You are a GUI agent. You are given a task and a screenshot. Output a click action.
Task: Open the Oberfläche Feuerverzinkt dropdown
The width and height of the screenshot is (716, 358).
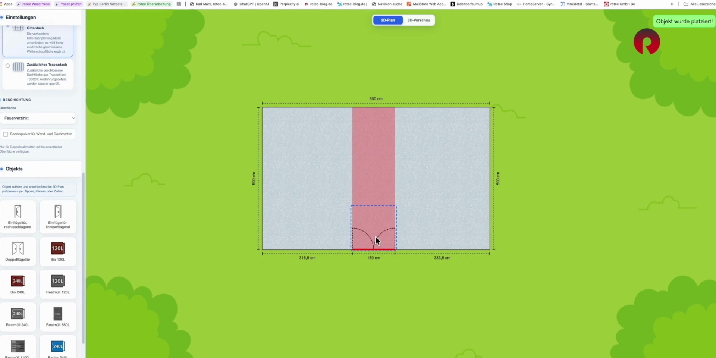(x=38, y=118)
